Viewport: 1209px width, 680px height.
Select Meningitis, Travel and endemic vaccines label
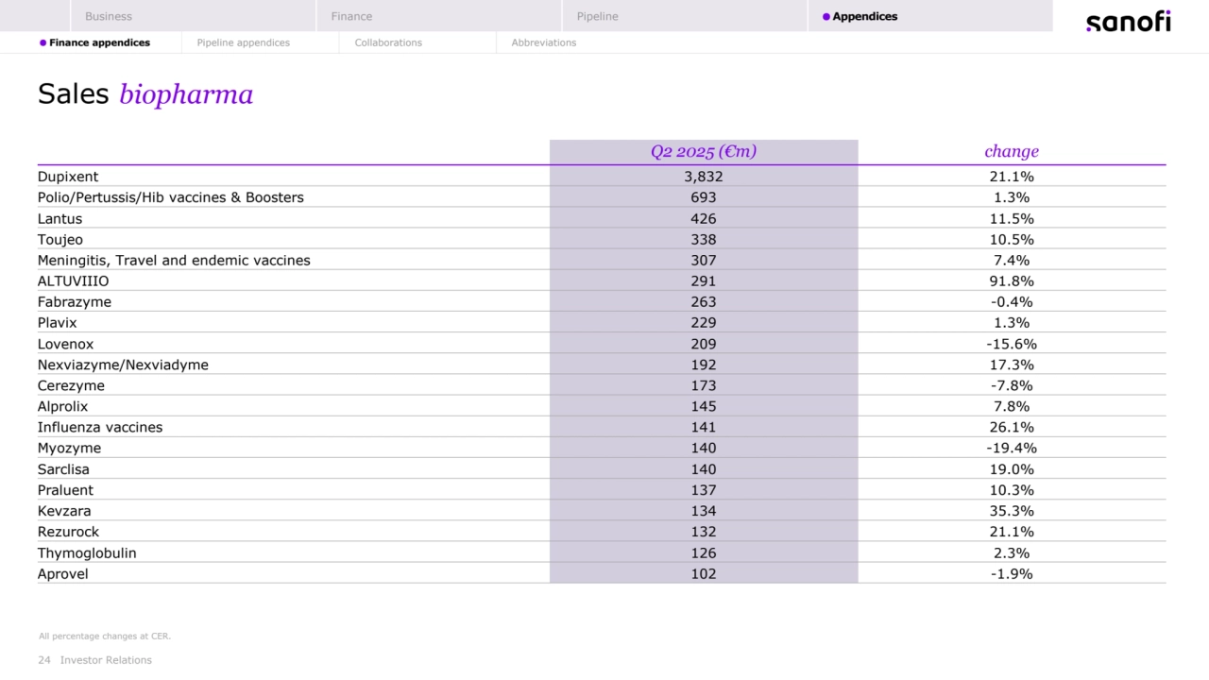tap(174, 260)
